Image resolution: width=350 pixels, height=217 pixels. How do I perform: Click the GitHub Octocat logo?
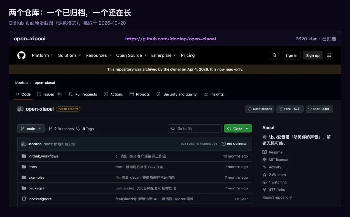(x=21, y=55)
